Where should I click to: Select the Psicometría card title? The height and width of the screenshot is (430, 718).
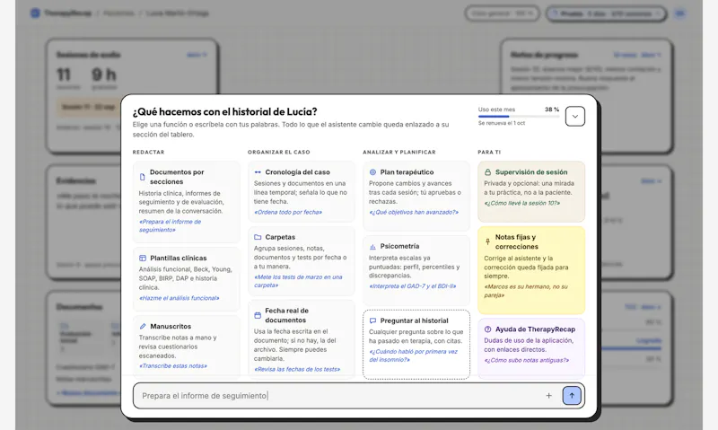click(399, 246)
